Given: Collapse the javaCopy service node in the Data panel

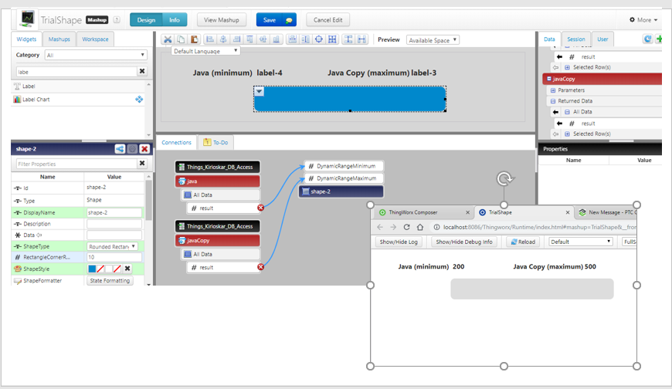Looking at the screenshot, I should pyautogui.click(x=549, y=79).
